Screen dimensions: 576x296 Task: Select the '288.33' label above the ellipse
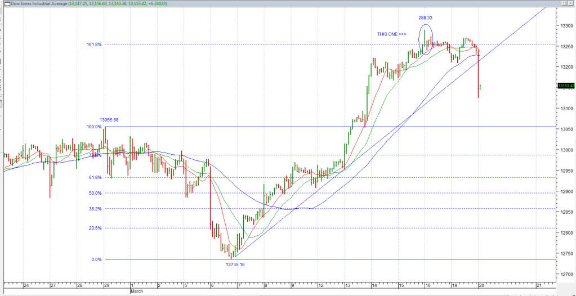tap(426, 17)
